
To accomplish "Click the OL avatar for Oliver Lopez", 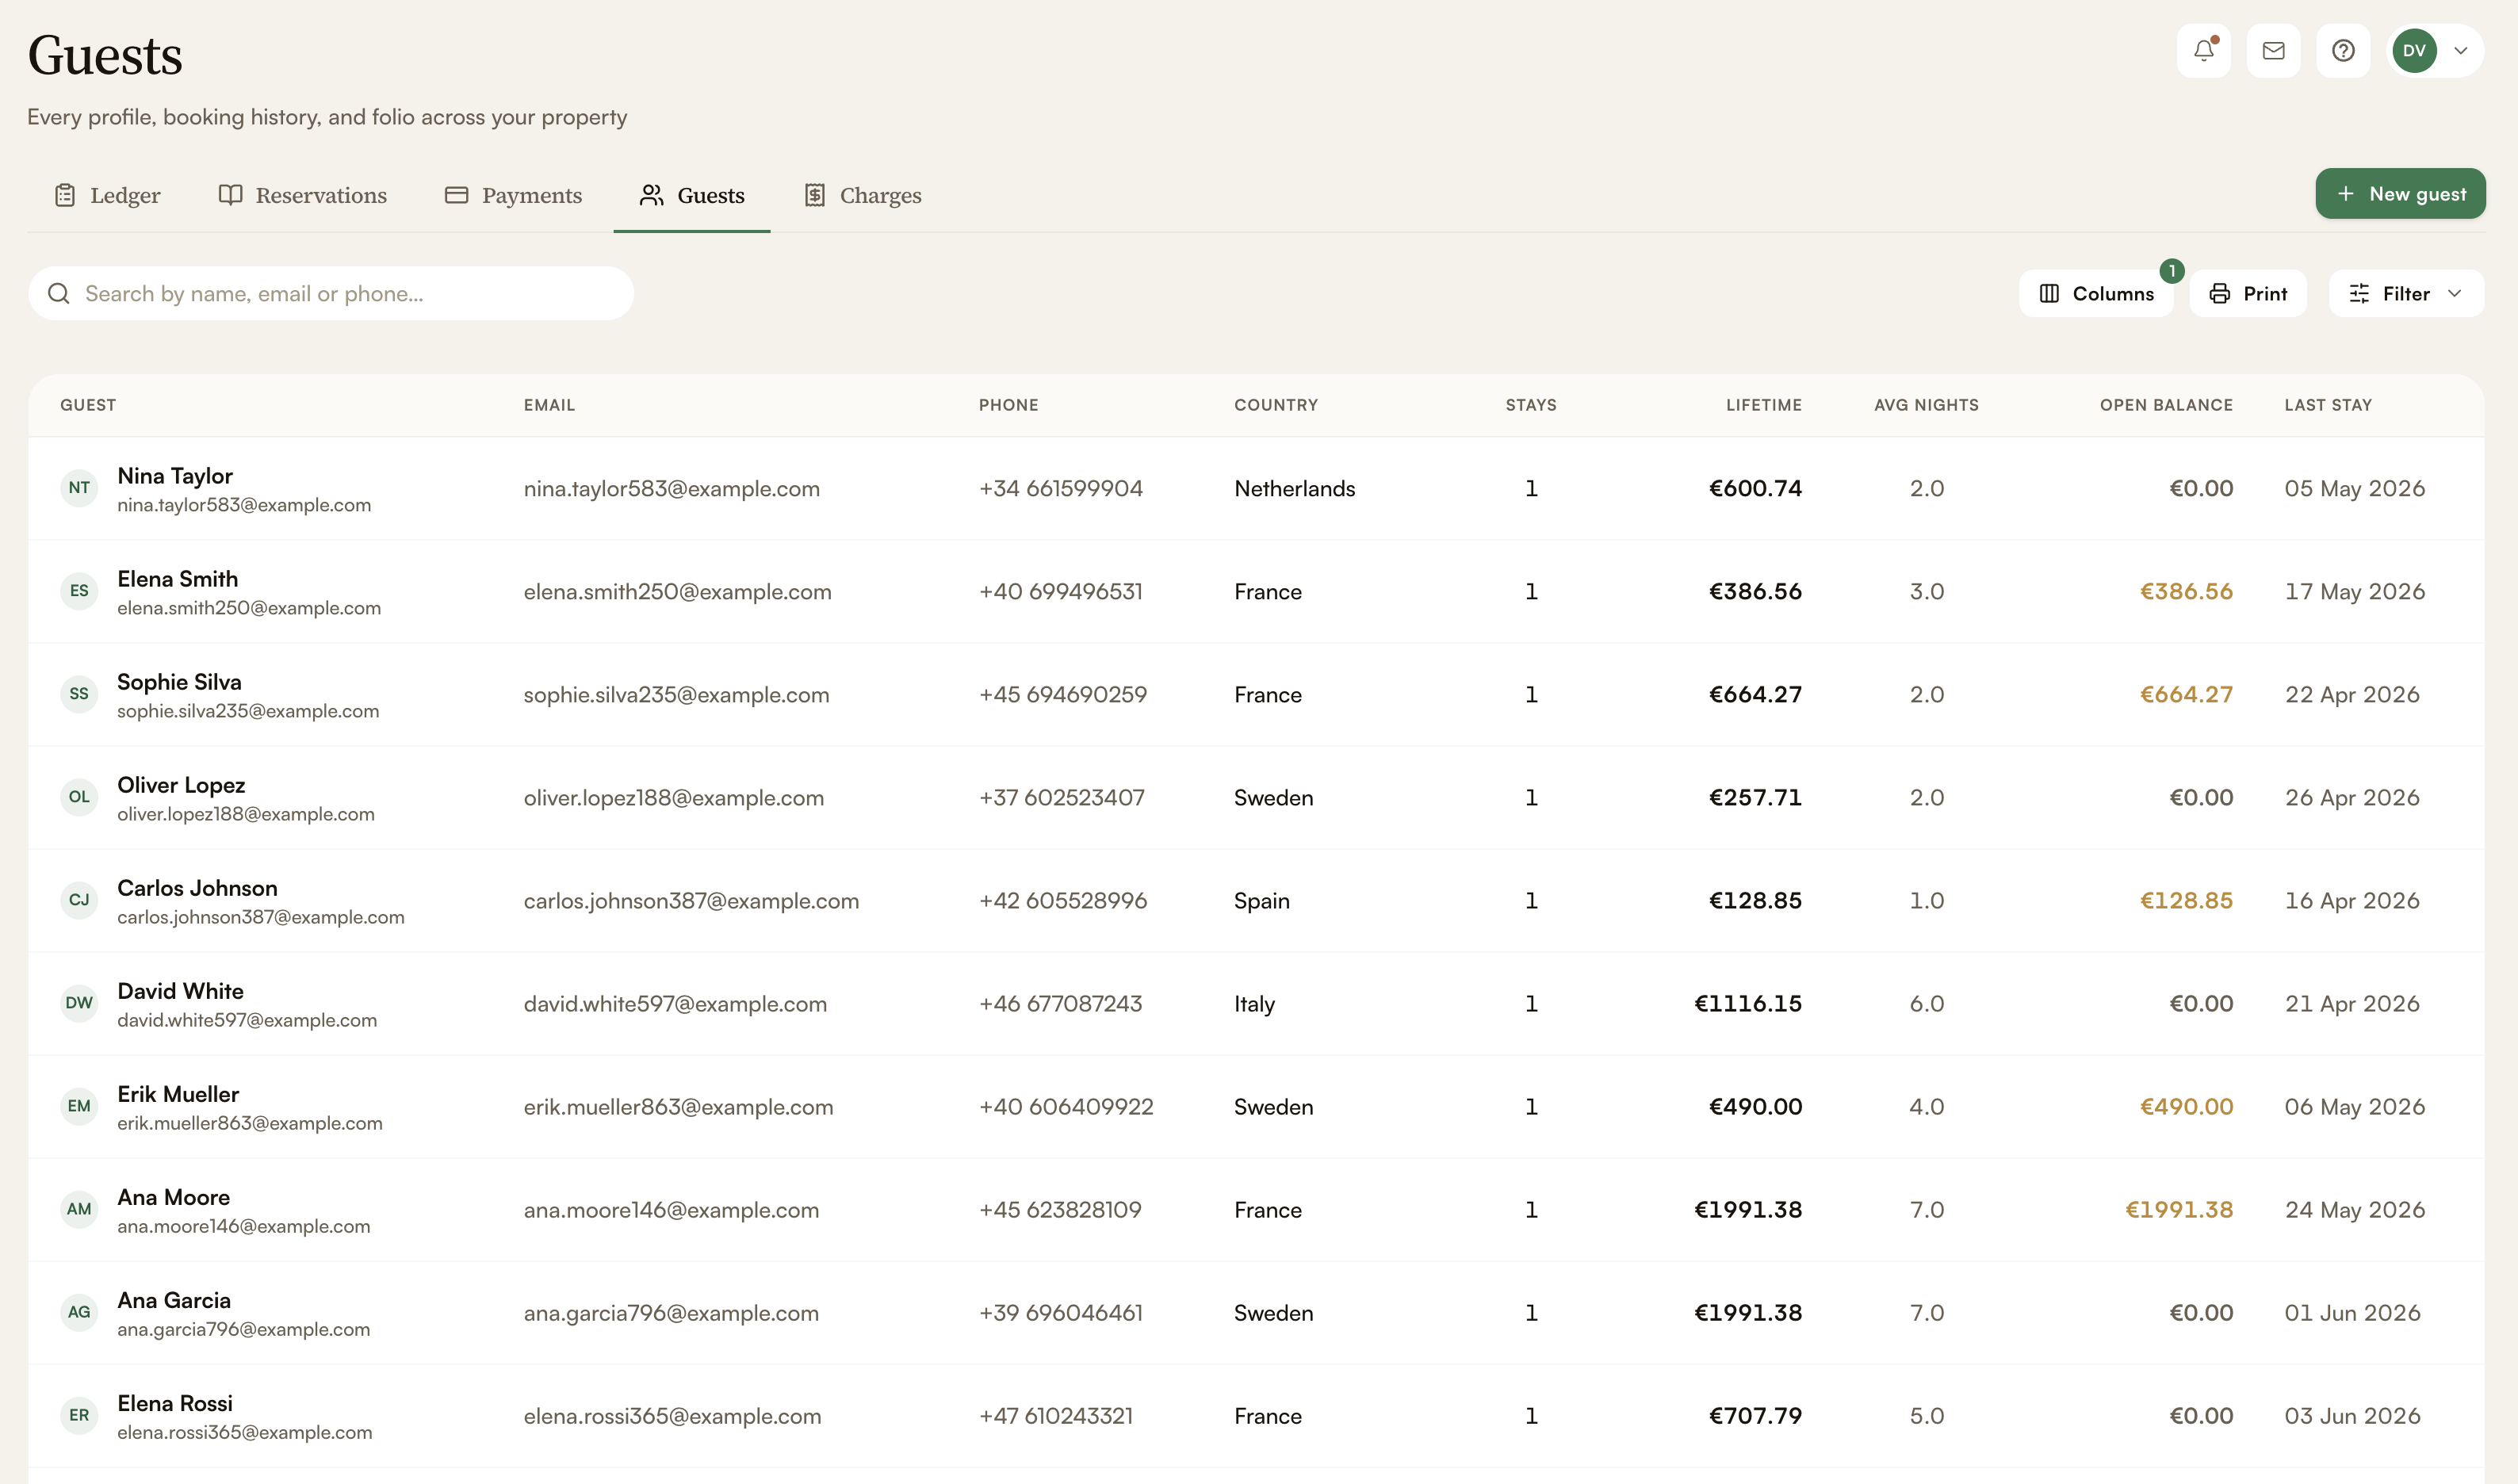I will pos(79,797).
